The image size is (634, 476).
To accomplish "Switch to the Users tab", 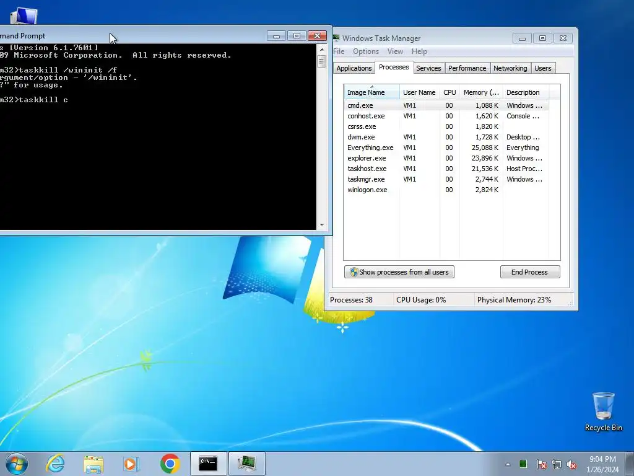I will coord(542,68).
